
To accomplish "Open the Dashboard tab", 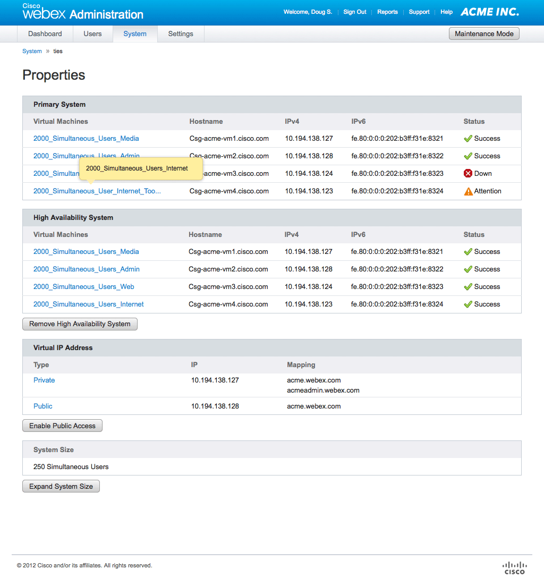I will pos(45,34).
